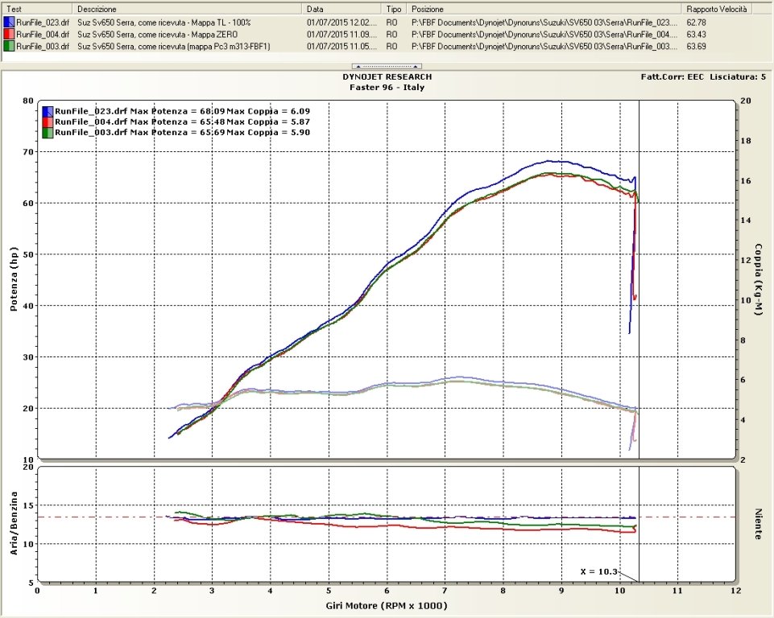Viewport: 774px width, 618px height.
Task: Click the blue RunFile_023 legend swatch on the graph
Action: click(48, 111)
